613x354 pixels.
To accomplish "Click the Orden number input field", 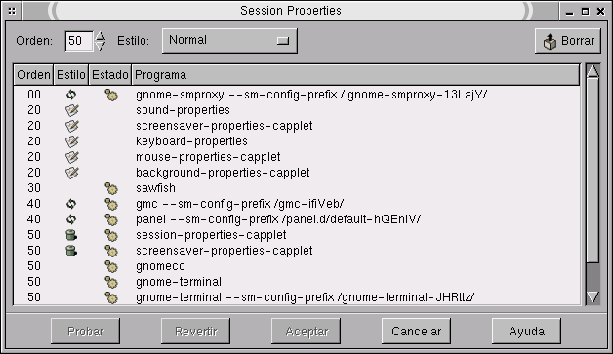I will point(79,41).
